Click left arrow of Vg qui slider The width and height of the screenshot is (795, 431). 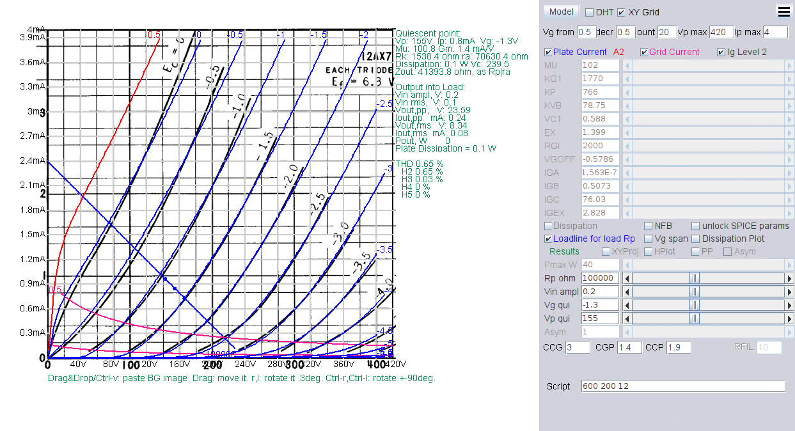coord(627,305)
